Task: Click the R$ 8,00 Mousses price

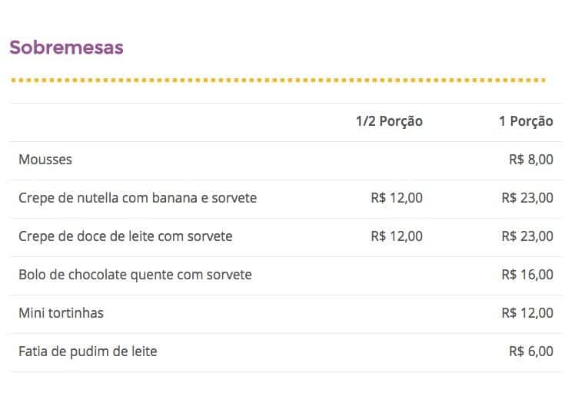Action: 530,160
